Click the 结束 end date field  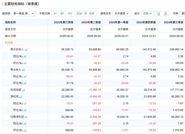tap(92, 13)
